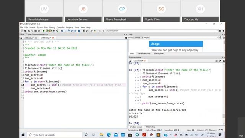
Task: Go back with left arrow icon
Action: [100, 31]
